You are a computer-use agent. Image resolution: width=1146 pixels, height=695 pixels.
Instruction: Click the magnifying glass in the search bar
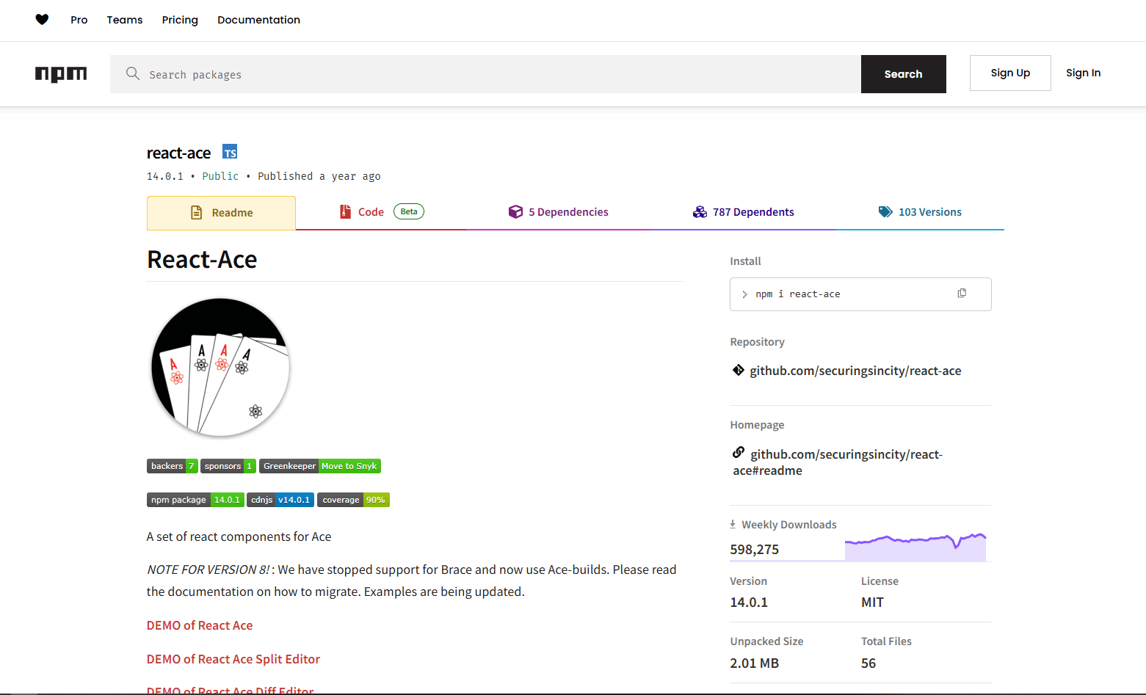(x=133, y=73)
